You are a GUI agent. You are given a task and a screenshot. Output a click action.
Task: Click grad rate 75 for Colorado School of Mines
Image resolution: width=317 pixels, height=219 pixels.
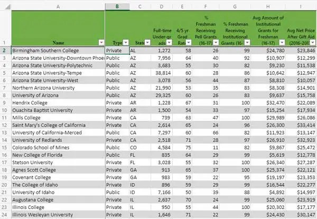(x=182, y=148)
